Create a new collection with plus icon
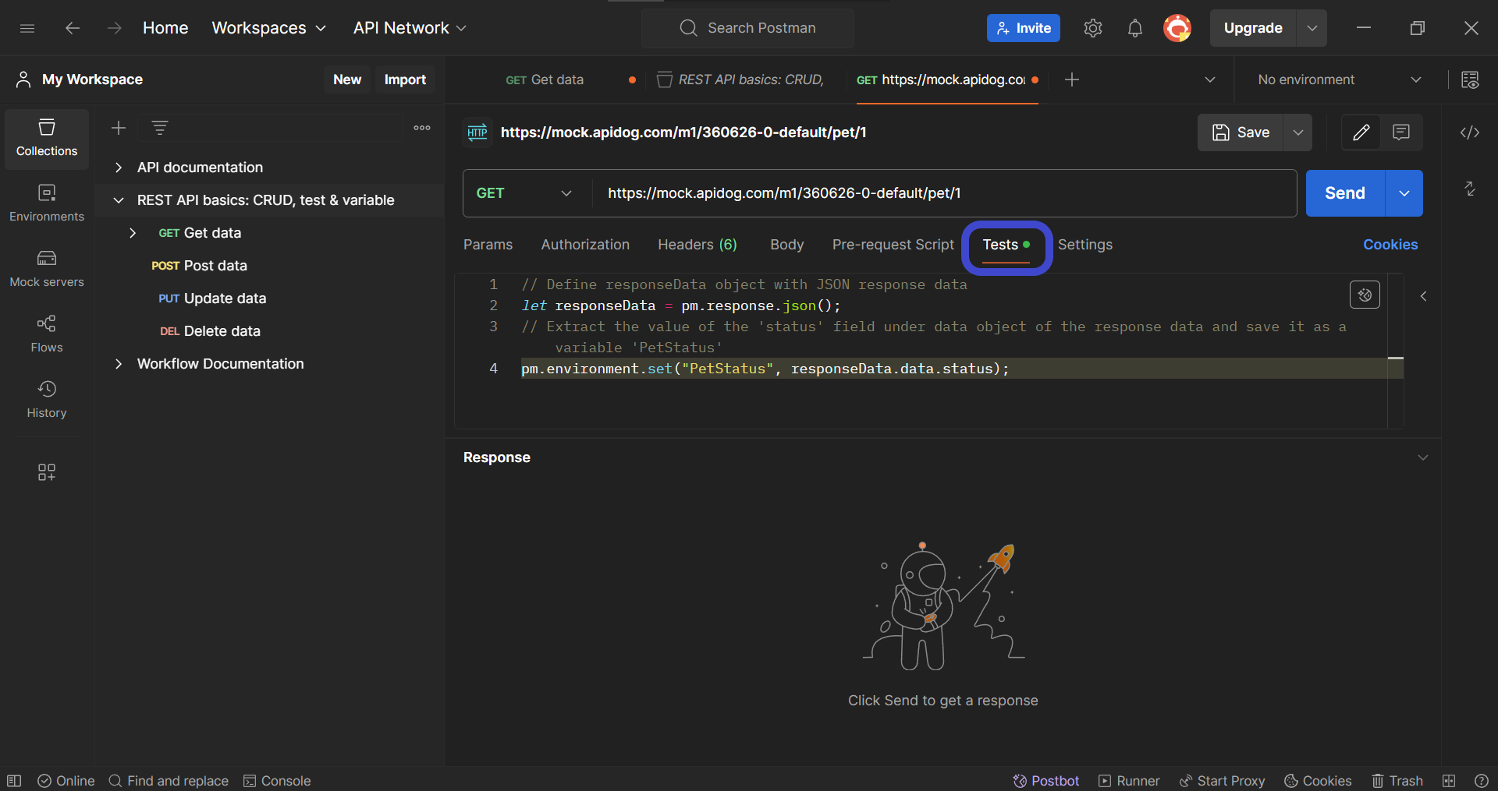 pyautogui.click(x=119, y=128)
